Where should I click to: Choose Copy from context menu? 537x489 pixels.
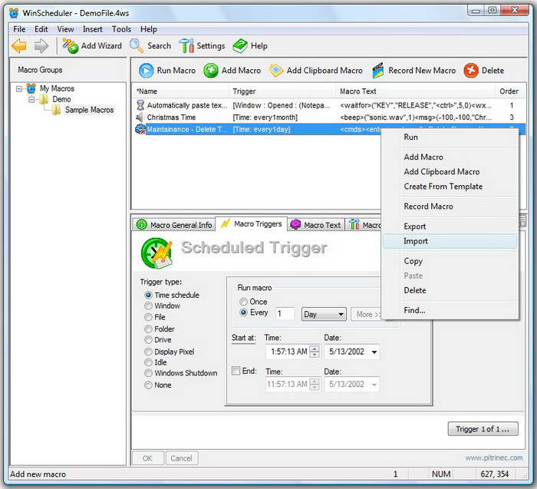pyautogui.click(x=450, y=261)
